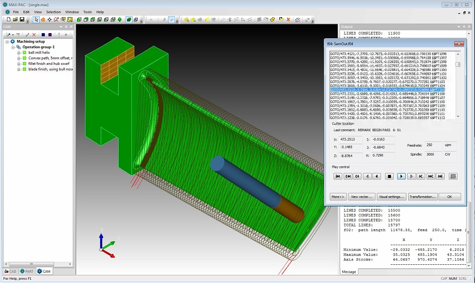This screenshot has width=475, height=283.
Task: Select the arrow pointer selection tool
Action: click(36, 20)
